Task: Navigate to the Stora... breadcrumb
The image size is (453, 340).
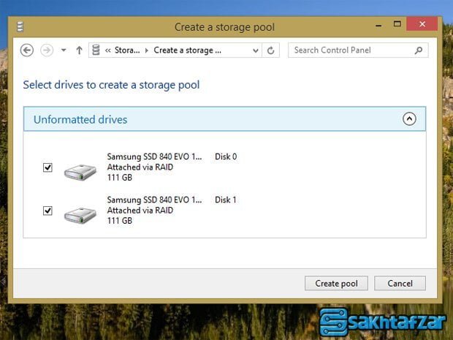Action: point(128,50)
